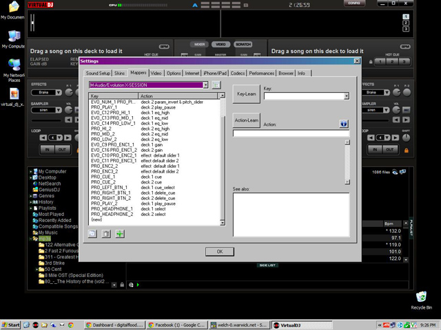Image resolution: width=441 pixels, height=330 pixels.
Task: Open right sampler siren dropdown
Action: pyautogui.click(x=387, y=110)
